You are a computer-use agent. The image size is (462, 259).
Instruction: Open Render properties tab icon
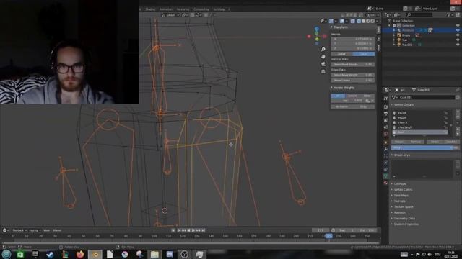(385, 107)
